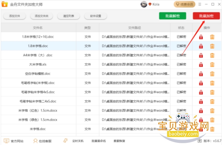Trash the 空白字帖模板.doc entry
This screenshot has width=222, height=145.
[212, 74]
